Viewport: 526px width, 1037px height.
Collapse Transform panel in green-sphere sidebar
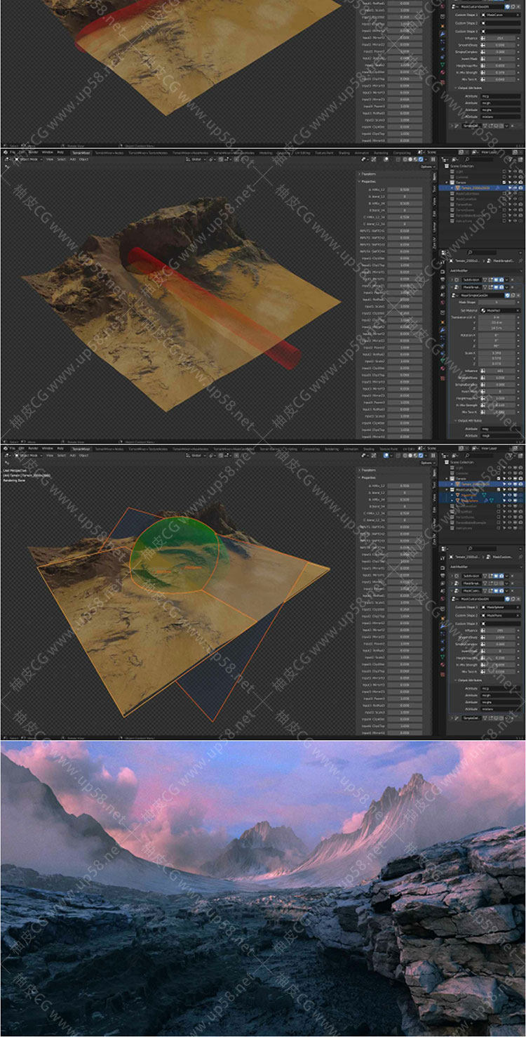(x=367, y=470)
